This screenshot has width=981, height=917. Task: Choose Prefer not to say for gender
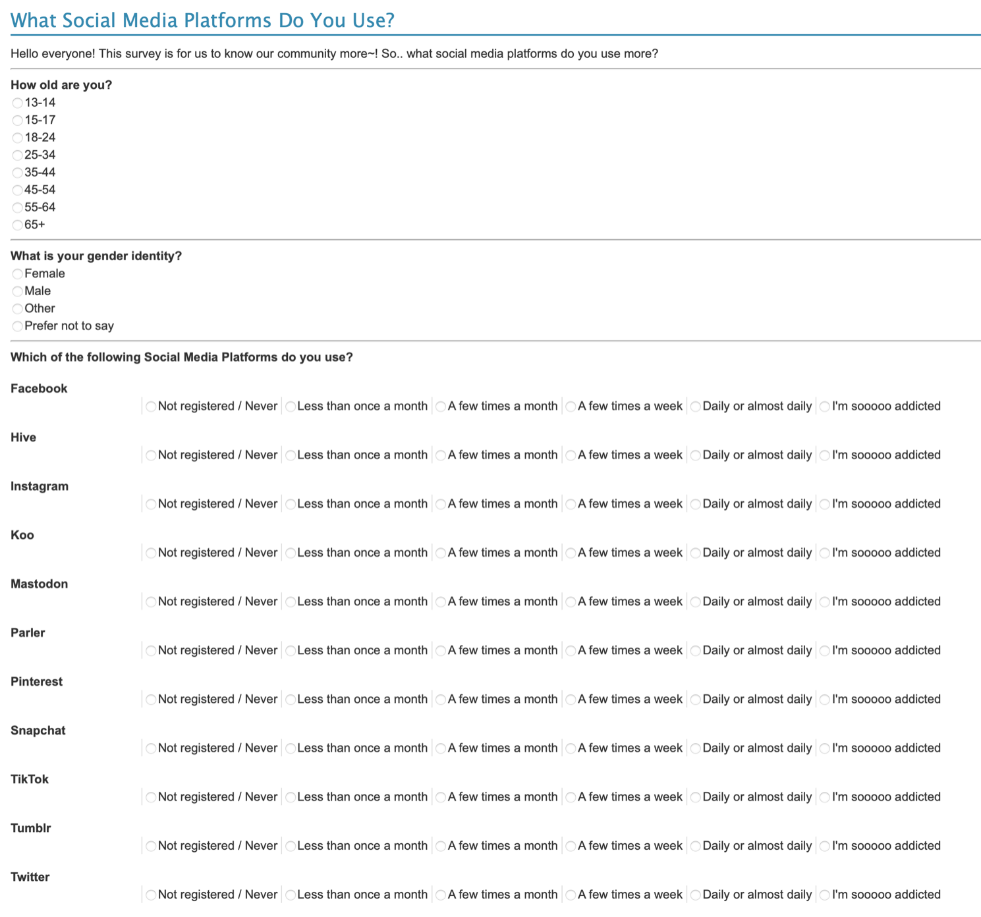pos(18,326)
